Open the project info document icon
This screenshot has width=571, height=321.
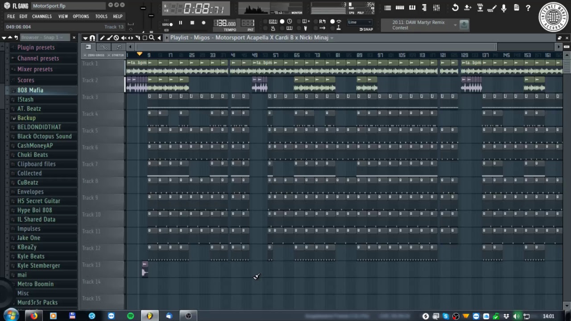pyautogui.click(x=516, y=8)
